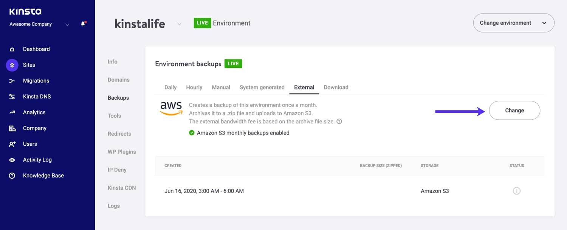Switch to the Manual backups tab
Screen dimensions: 567x230
[221, 87]
